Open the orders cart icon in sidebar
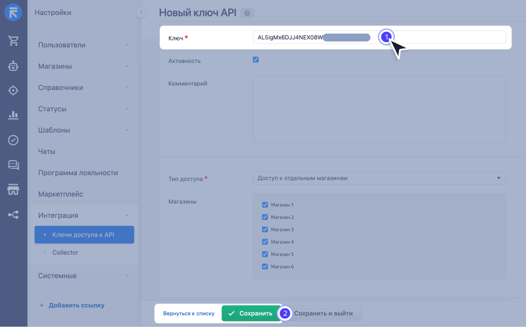The height and width of the screenshot is (327, 526). pos(13,41)
